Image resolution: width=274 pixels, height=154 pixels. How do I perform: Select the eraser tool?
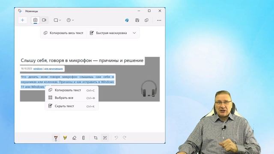point(74,138)
